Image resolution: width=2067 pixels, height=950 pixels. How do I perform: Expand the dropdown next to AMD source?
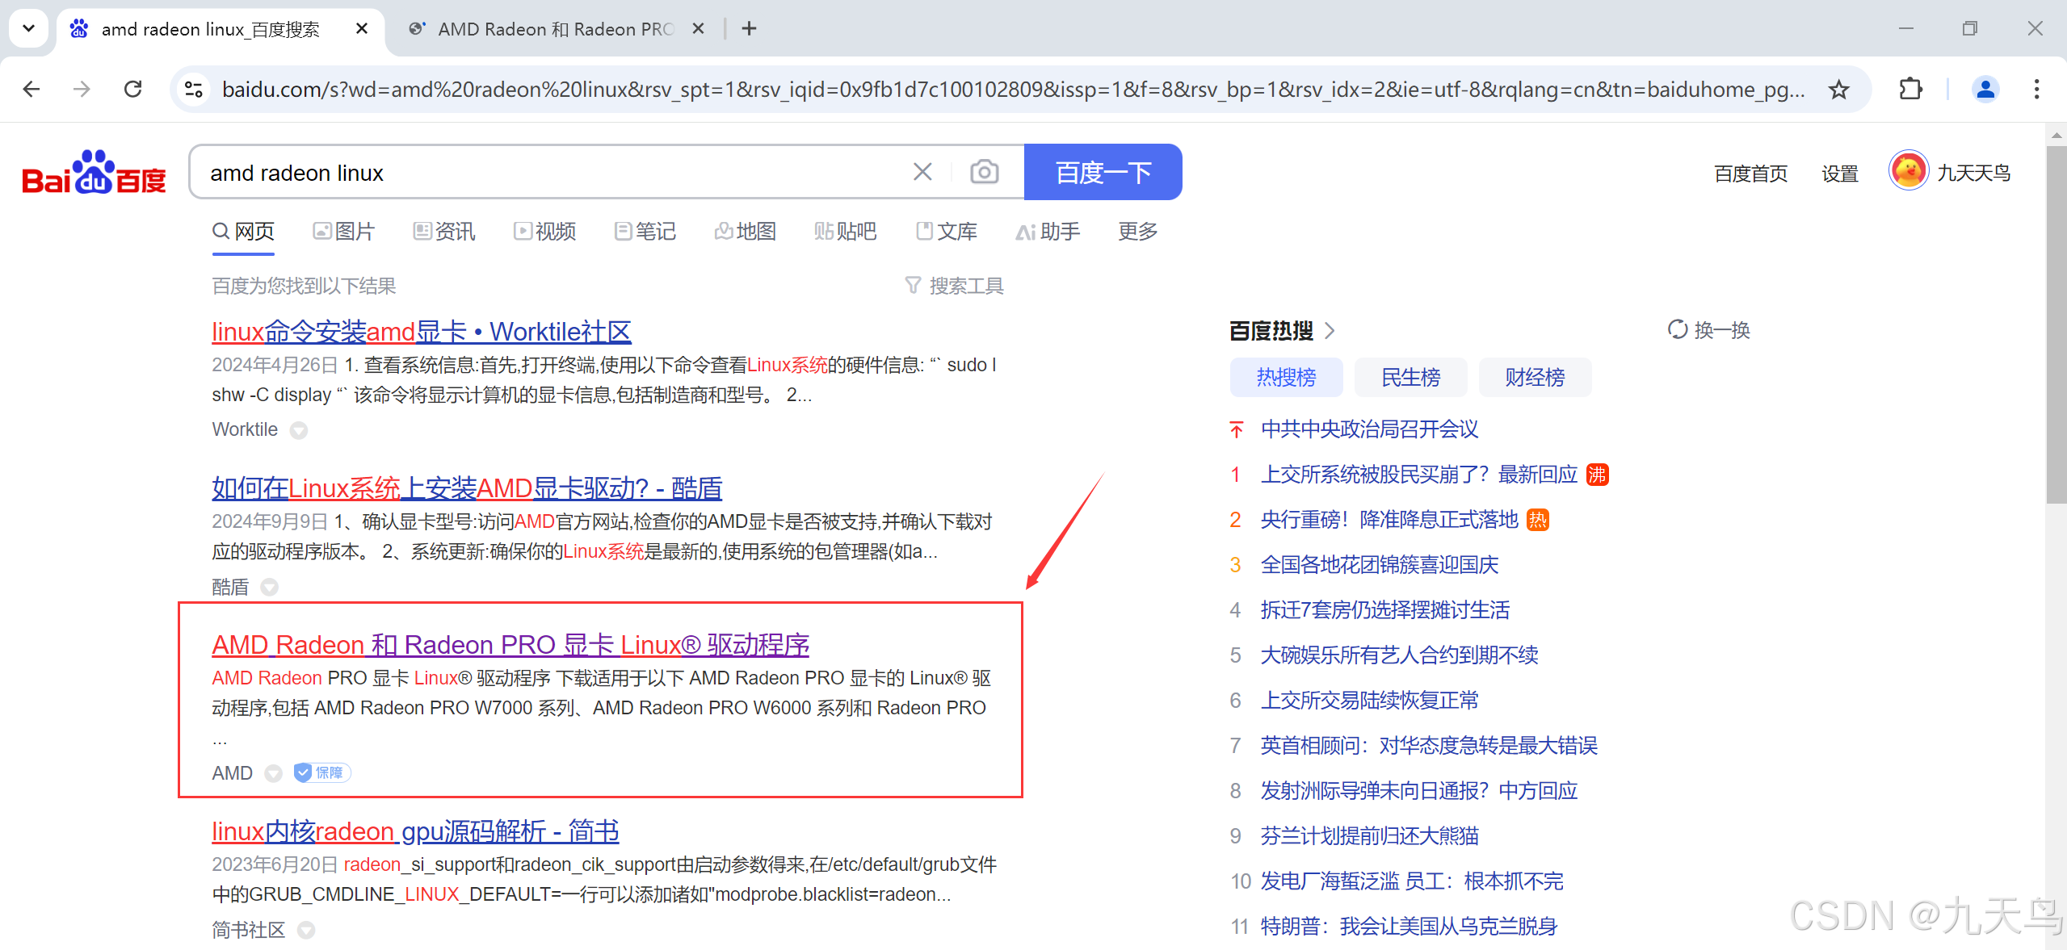tap(274, 773)
